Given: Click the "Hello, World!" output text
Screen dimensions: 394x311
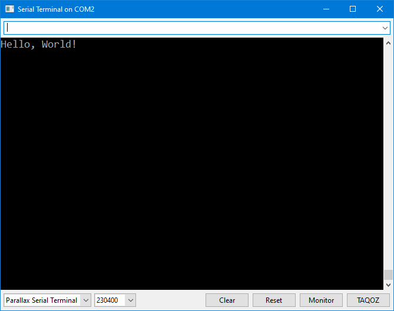Looking at the screenshot, I should coord(39,45).
